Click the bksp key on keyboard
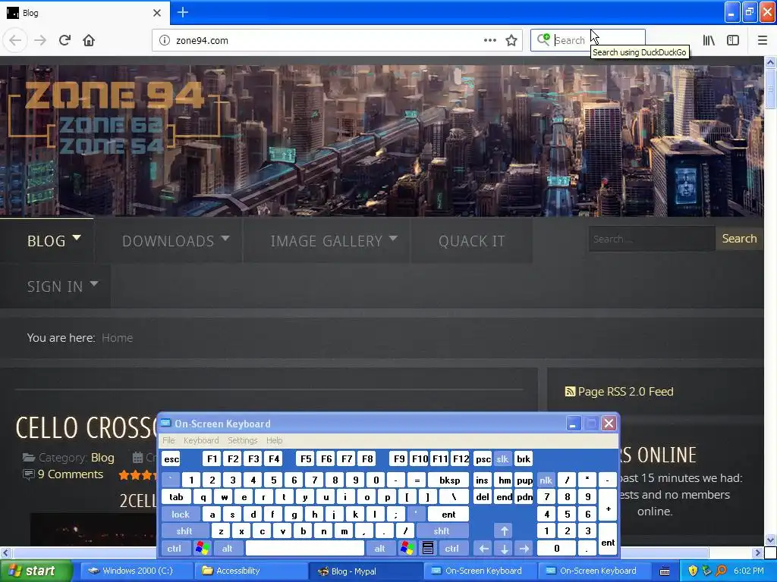This screenshot has width=777, height=582. tap(449, 480)
